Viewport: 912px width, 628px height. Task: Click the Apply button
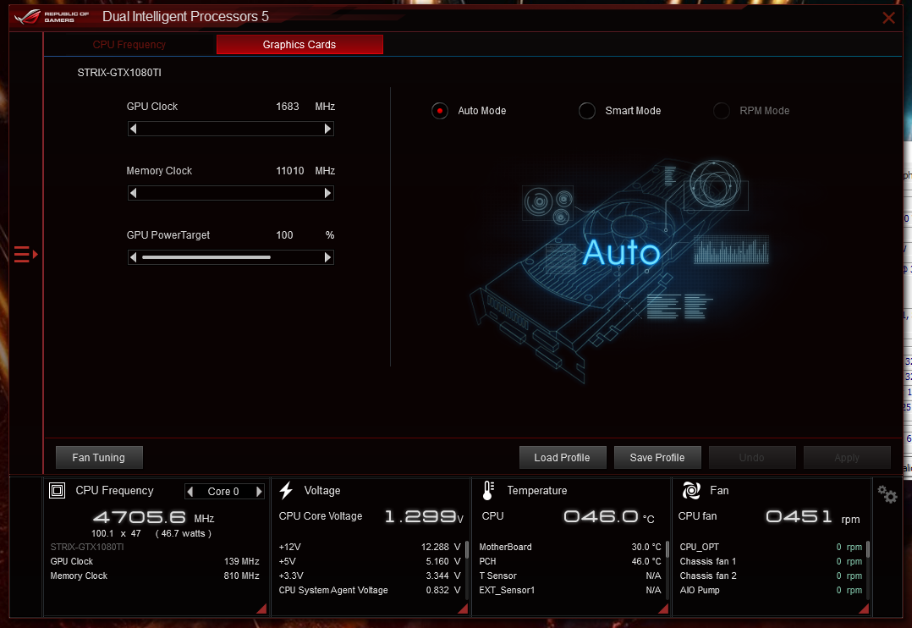coord(847,458)
